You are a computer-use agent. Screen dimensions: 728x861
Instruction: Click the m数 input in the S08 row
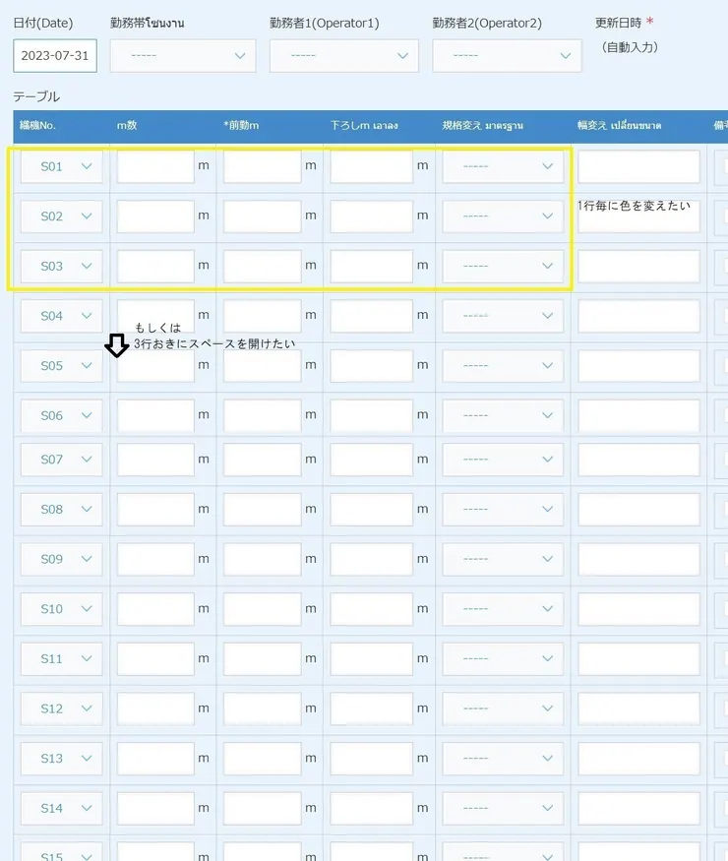tap(155, 510)
